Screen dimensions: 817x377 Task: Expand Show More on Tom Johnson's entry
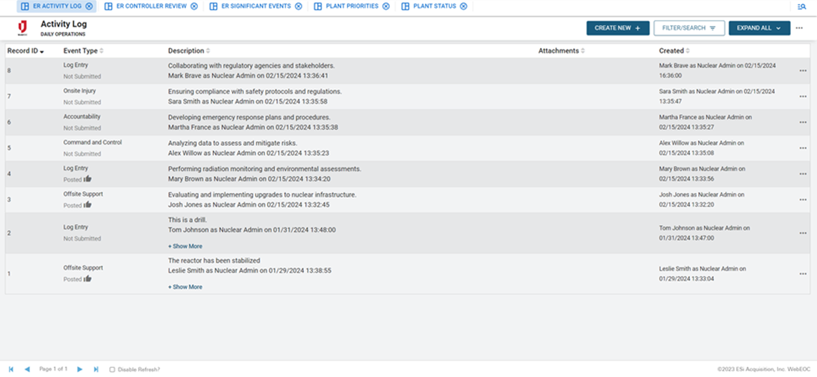(x=185, y=246)
